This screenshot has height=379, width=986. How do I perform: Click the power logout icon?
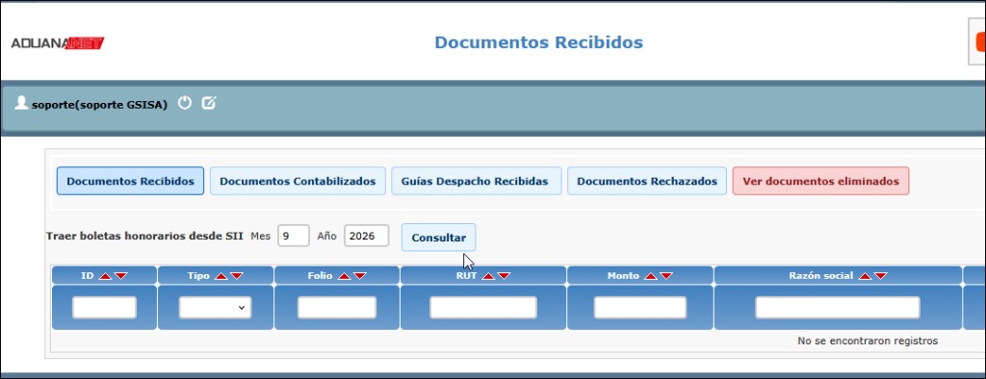tap(184, 103)
